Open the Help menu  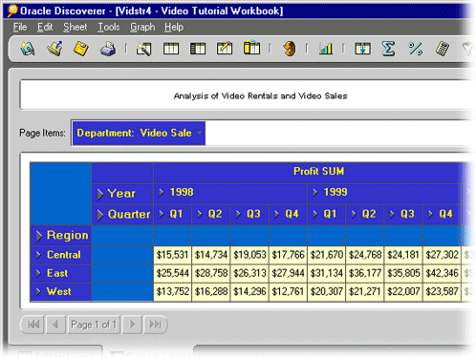(174, 28)
